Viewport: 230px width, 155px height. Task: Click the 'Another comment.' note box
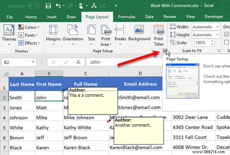(139, 131)
